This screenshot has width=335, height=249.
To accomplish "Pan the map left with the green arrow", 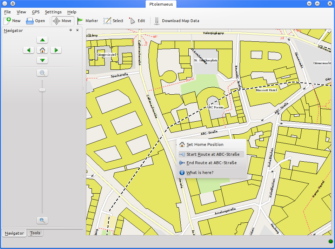I will (29, 50).
